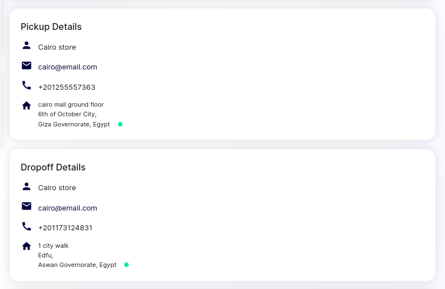Viewport: 445px width, 289px height.
Task: Click the dropoff contact person icon
Action: coord(27,186)
